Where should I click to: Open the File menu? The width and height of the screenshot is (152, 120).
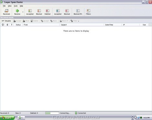pyautogui.click(x=4, y=6)
